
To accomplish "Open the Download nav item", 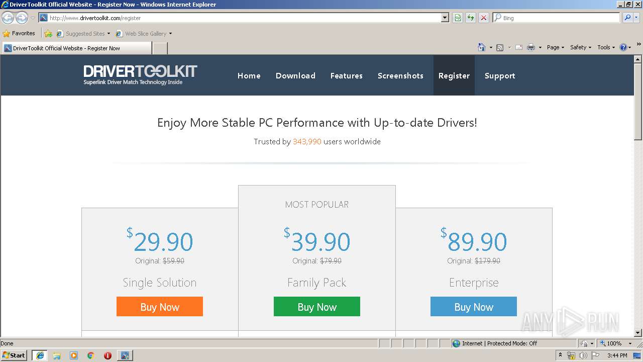I will pos(295,75).
